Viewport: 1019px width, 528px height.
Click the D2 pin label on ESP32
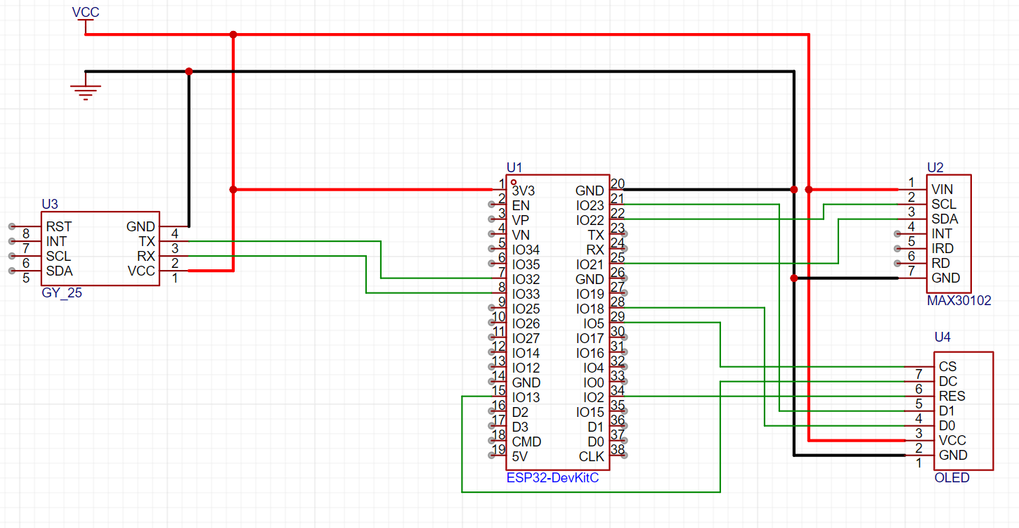(520, 412)
